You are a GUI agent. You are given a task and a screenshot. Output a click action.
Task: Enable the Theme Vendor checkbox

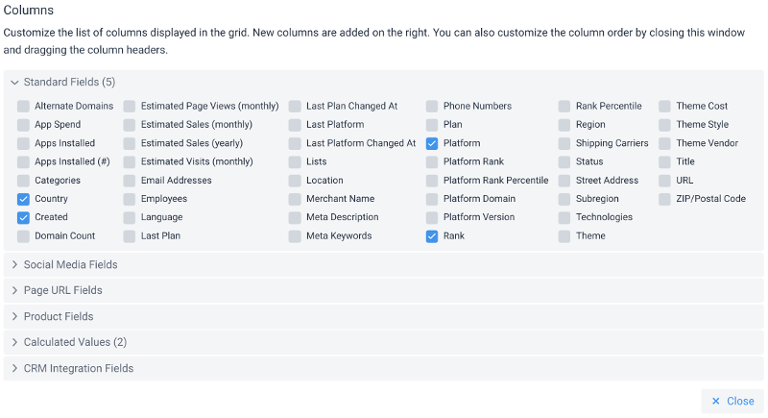click(664, 143)
